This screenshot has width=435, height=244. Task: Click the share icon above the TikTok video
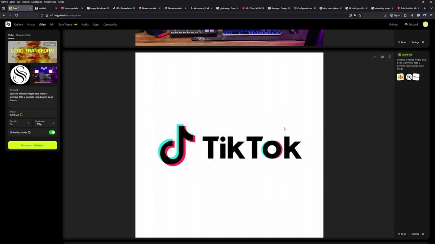(x=382, y=57)
